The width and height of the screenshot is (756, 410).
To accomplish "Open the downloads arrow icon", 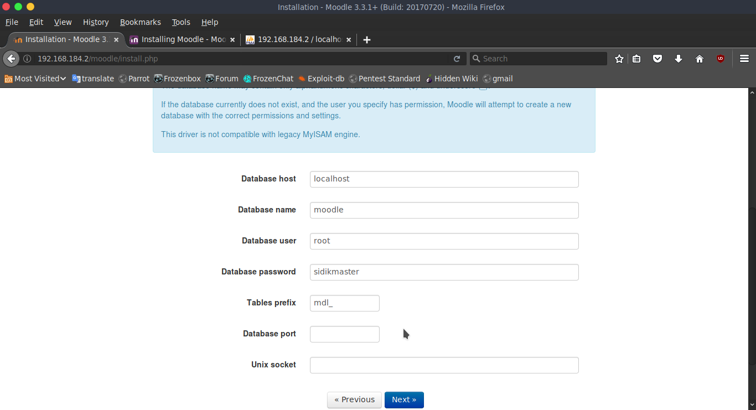I will pyautogui.click(x=679, y=59).
